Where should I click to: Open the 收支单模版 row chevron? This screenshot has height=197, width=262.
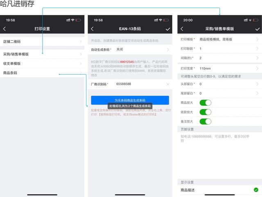tap(81, 64)
